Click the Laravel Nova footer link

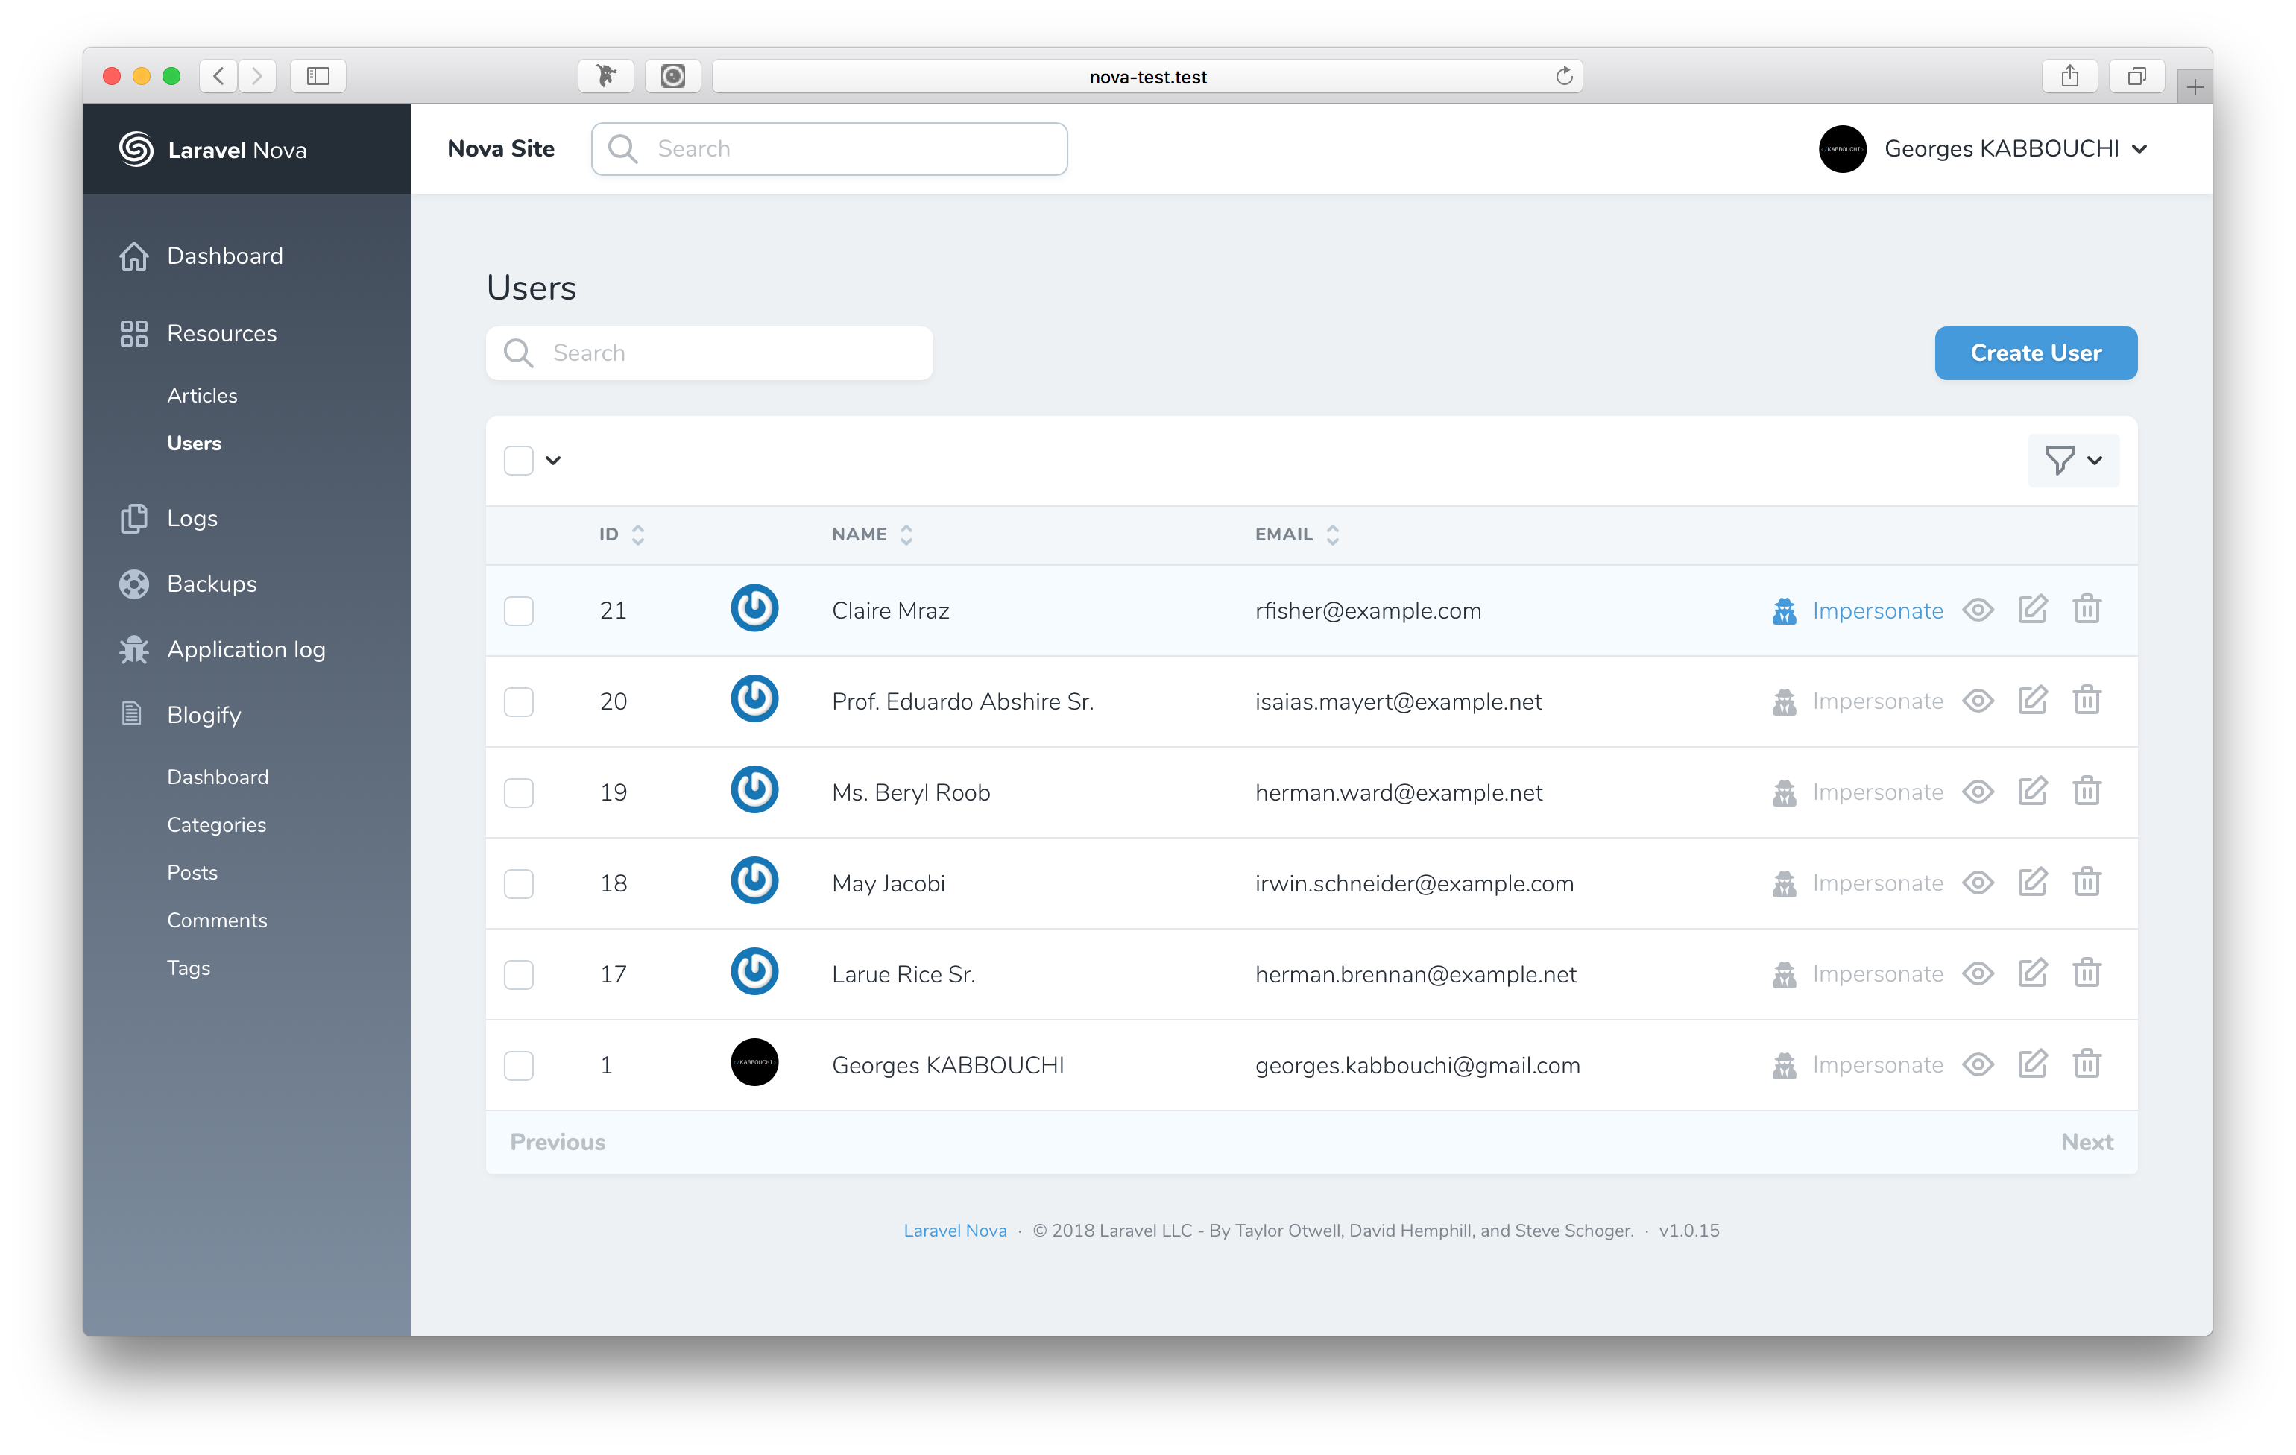pos(952,1231)
